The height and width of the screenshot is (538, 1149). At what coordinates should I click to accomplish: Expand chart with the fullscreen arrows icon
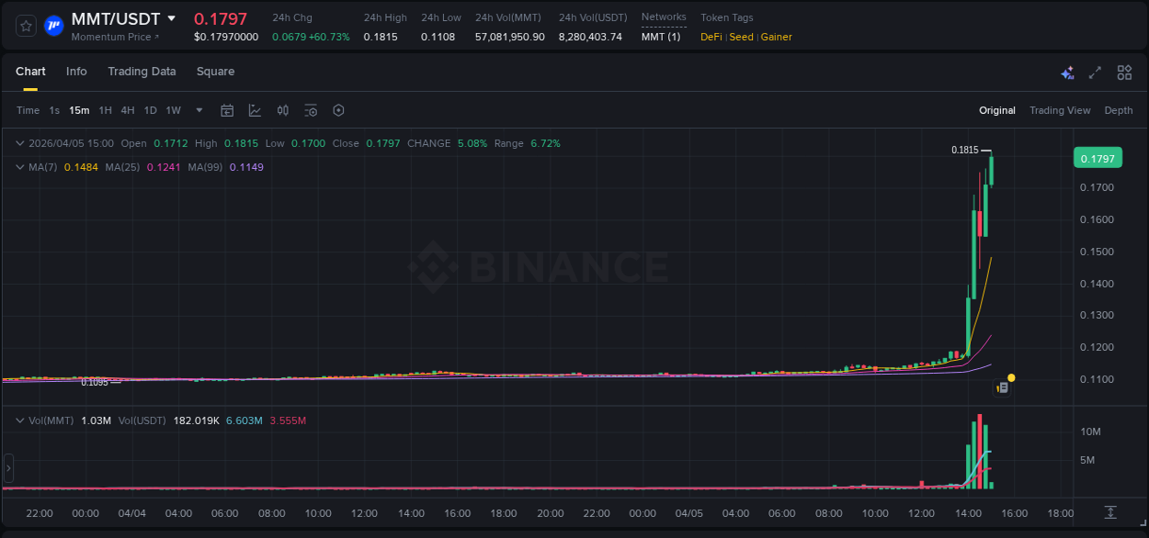1096,72
